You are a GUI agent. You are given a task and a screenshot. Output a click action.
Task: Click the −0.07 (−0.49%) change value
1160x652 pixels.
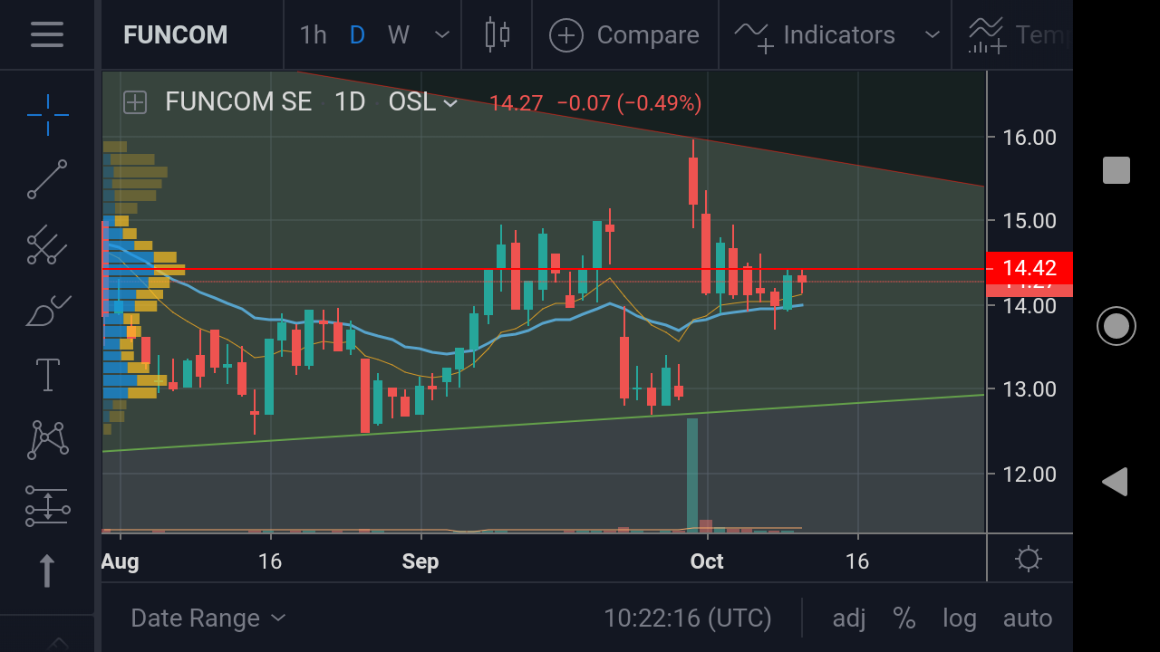[629, 103]
